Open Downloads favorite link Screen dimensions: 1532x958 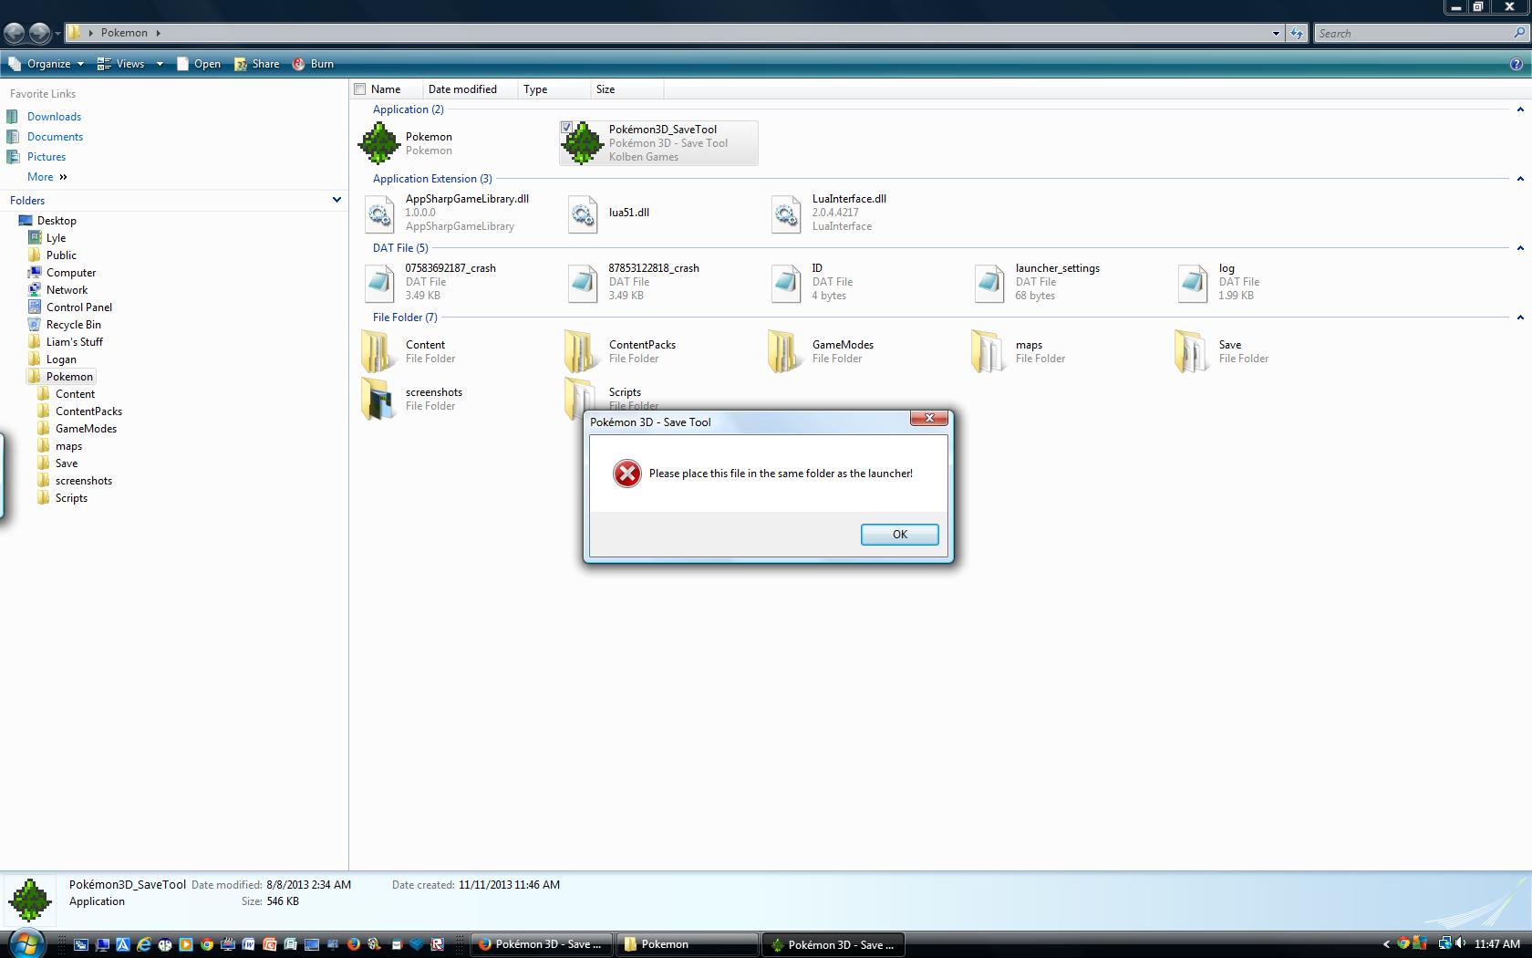coord(54,117)
